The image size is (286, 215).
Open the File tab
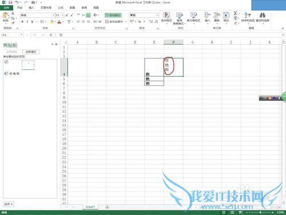click(6, 7)
